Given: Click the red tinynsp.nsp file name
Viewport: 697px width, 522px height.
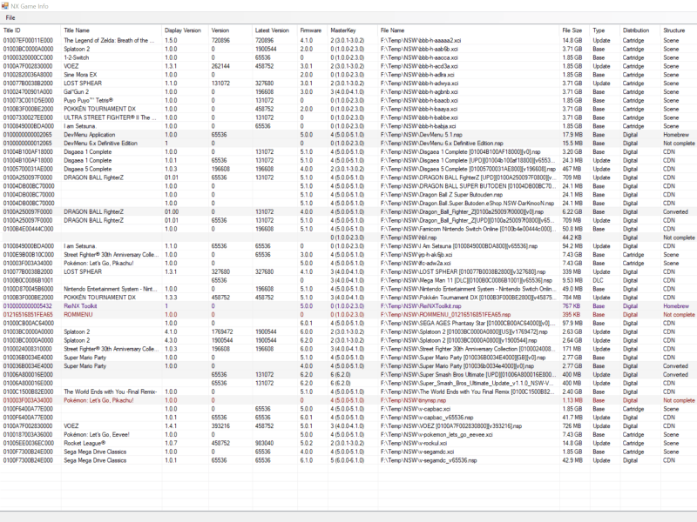Looking at the screenshot, I should point(413,400).
